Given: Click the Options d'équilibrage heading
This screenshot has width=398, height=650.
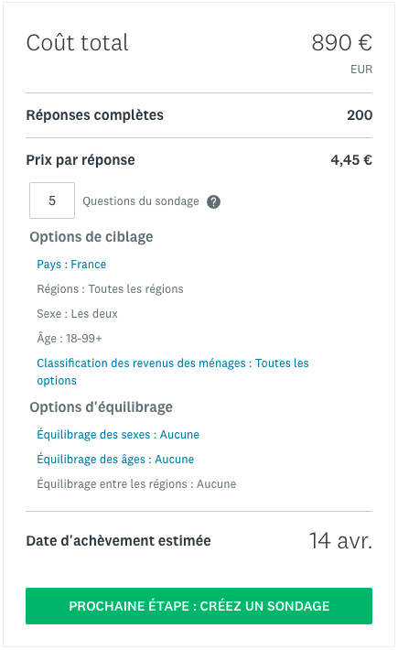Looking at the screenshot, I should [101, 407].
